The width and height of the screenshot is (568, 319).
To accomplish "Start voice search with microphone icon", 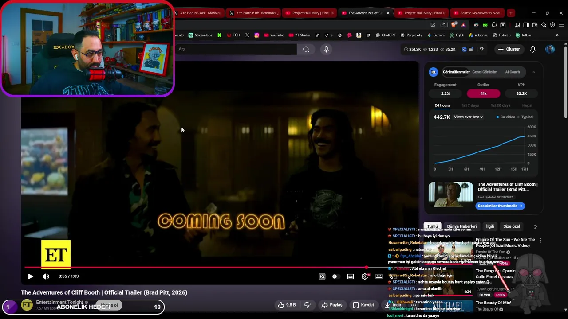I will click(x=326, y=49).
